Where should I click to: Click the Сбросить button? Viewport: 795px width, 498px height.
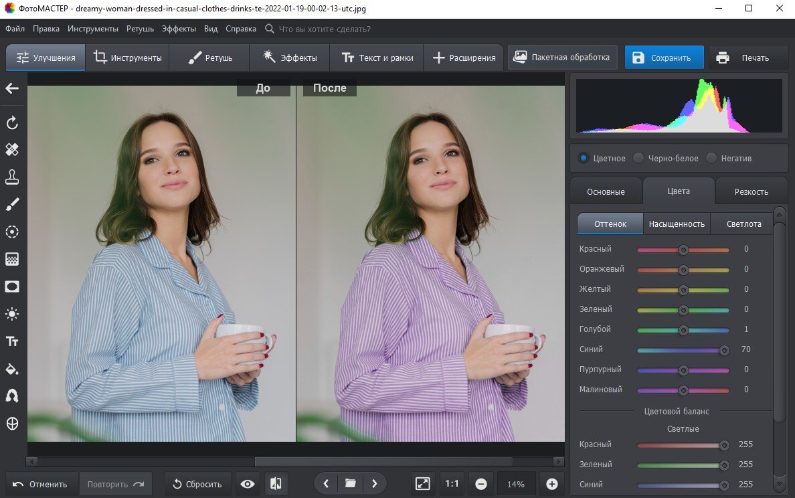[x=197, y=485]
